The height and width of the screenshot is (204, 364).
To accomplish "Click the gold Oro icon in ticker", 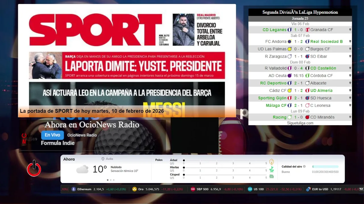I will pos(135,189).
